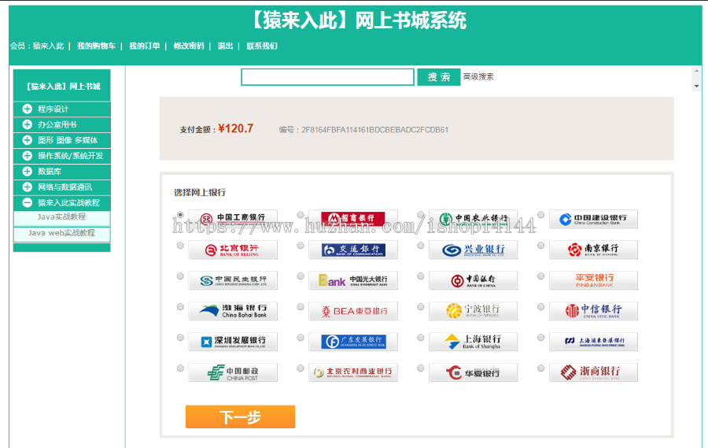Click the 招商银行 bank logo
Image resolution: width=708 pixels, height=448 pixels.
353,219
